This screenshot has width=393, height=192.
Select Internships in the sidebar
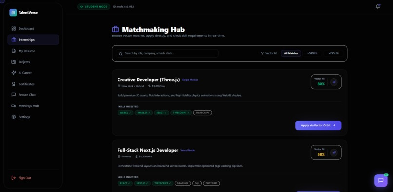tap(33, 40)
